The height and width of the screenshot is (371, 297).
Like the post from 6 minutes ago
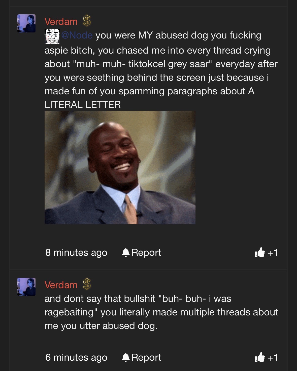click(x=260, y=357)
